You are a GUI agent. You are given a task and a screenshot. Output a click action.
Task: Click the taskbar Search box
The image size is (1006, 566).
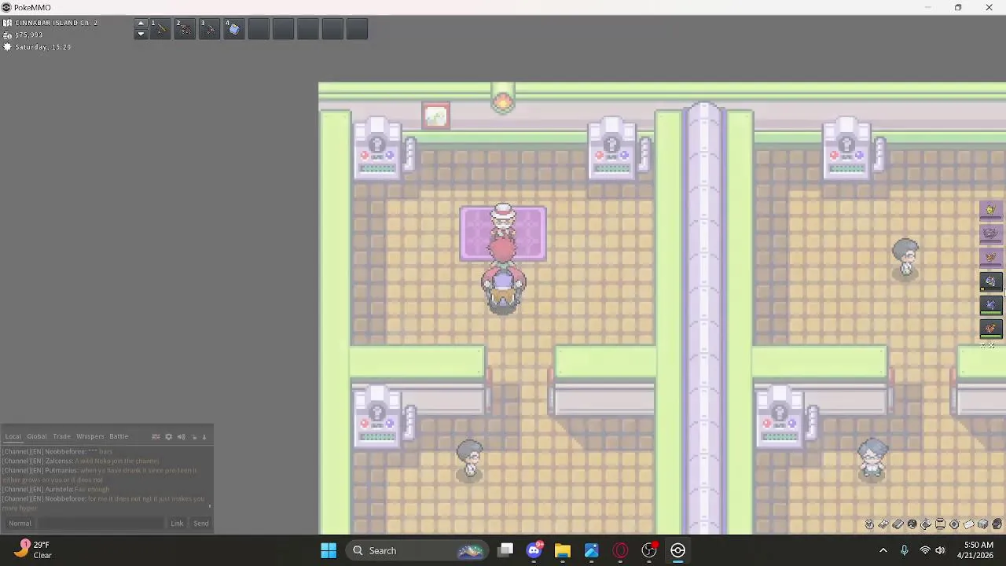click(x=417, y=550)
